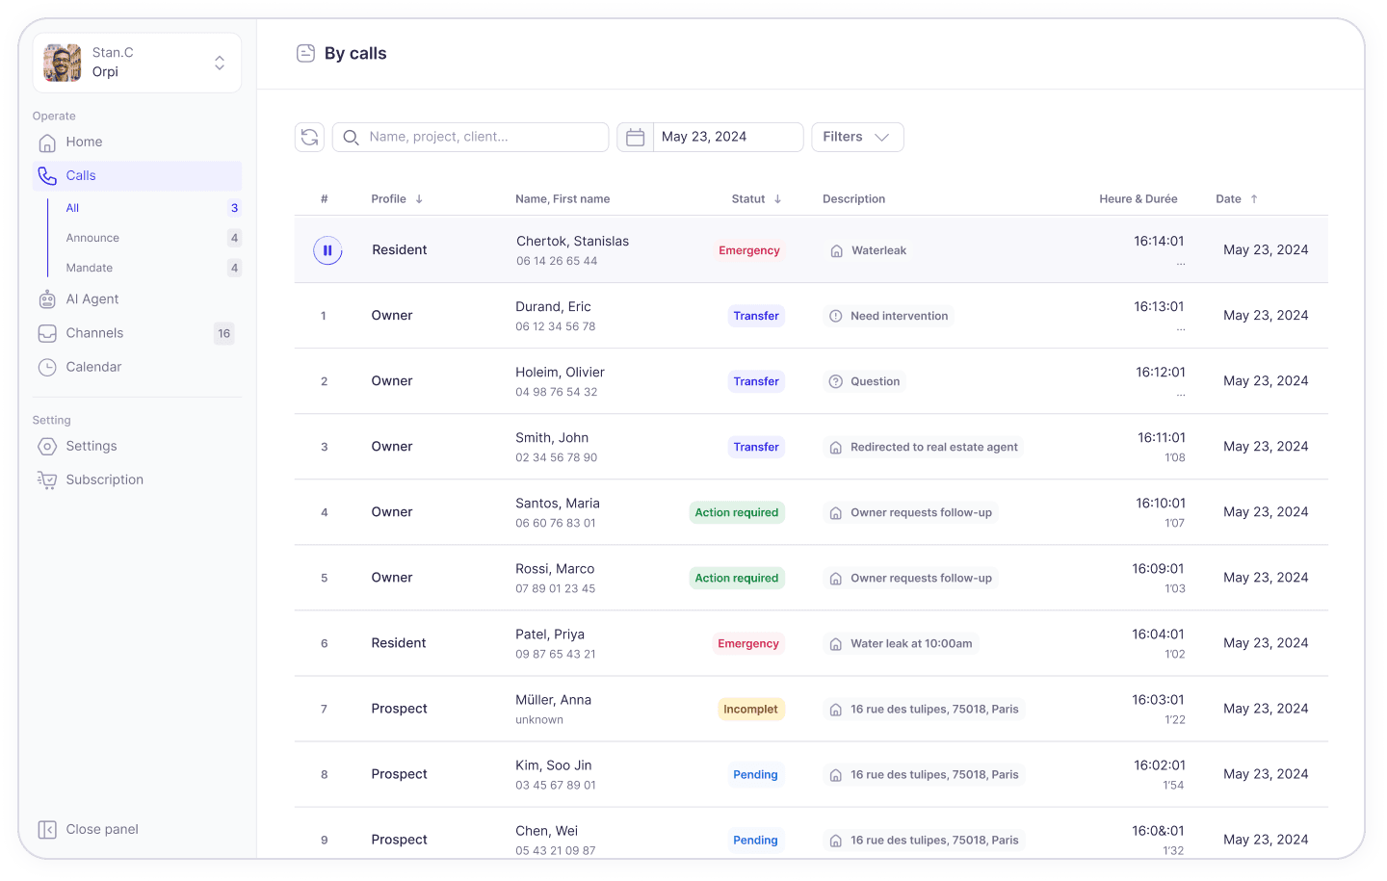The image size is (1387, 881).
Task: Sort by Profile column arrow
Action: tap(419, 199)
